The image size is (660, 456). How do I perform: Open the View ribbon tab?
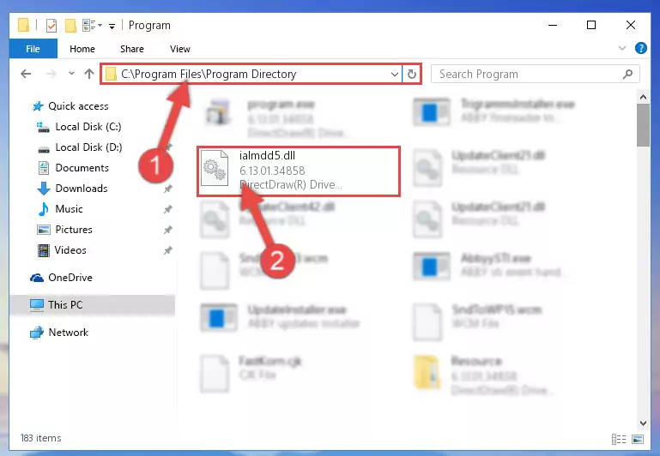click(179, 49)
